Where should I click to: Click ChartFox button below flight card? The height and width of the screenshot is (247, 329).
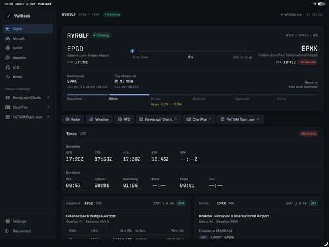(x=199, y=119)
